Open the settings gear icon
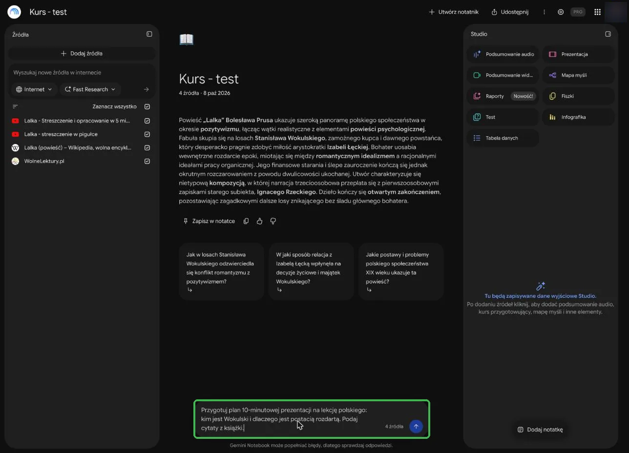This screenshot has height=453, width=629. click(x=561, y=12)
